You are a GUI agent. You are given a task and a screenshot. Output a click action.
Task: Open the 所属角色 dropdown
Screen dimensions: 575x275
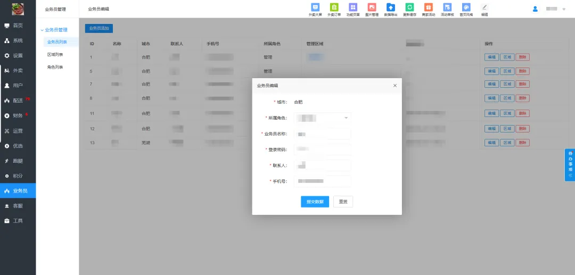[x=323, y=118]
